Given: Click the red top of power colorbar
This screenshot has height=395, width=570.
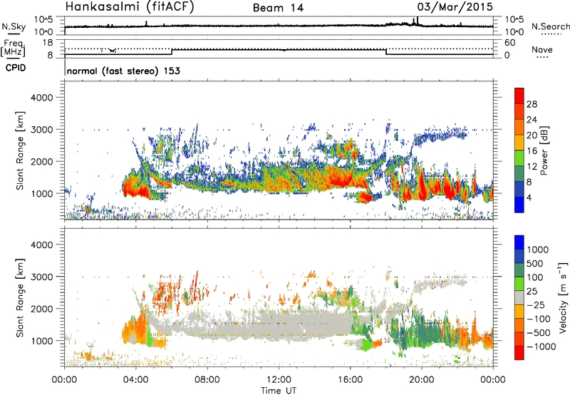Looking at the screenshot, I should click(x=519, y=95).
